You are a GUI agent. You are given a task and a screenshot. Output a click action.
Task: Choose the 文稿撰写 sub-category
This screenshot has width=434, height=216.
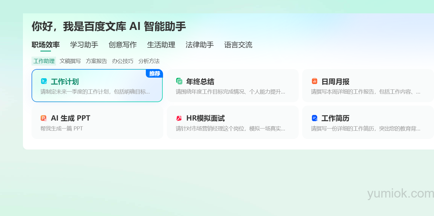(x=70, y=61)
